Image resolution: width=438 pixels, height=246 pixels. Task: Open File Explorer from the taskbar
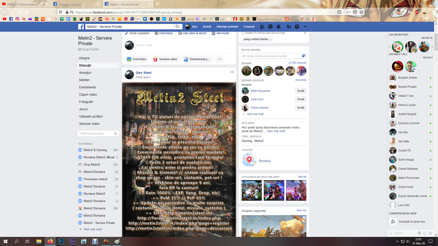point(39,241)
